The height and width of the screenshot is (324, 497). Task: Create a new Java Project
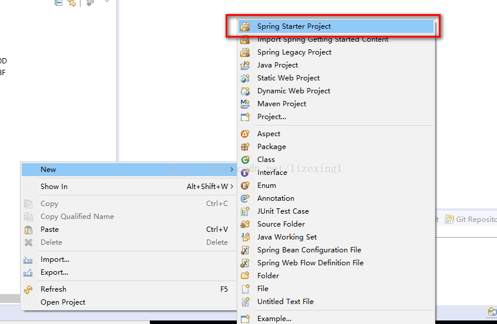coord(336,65)
